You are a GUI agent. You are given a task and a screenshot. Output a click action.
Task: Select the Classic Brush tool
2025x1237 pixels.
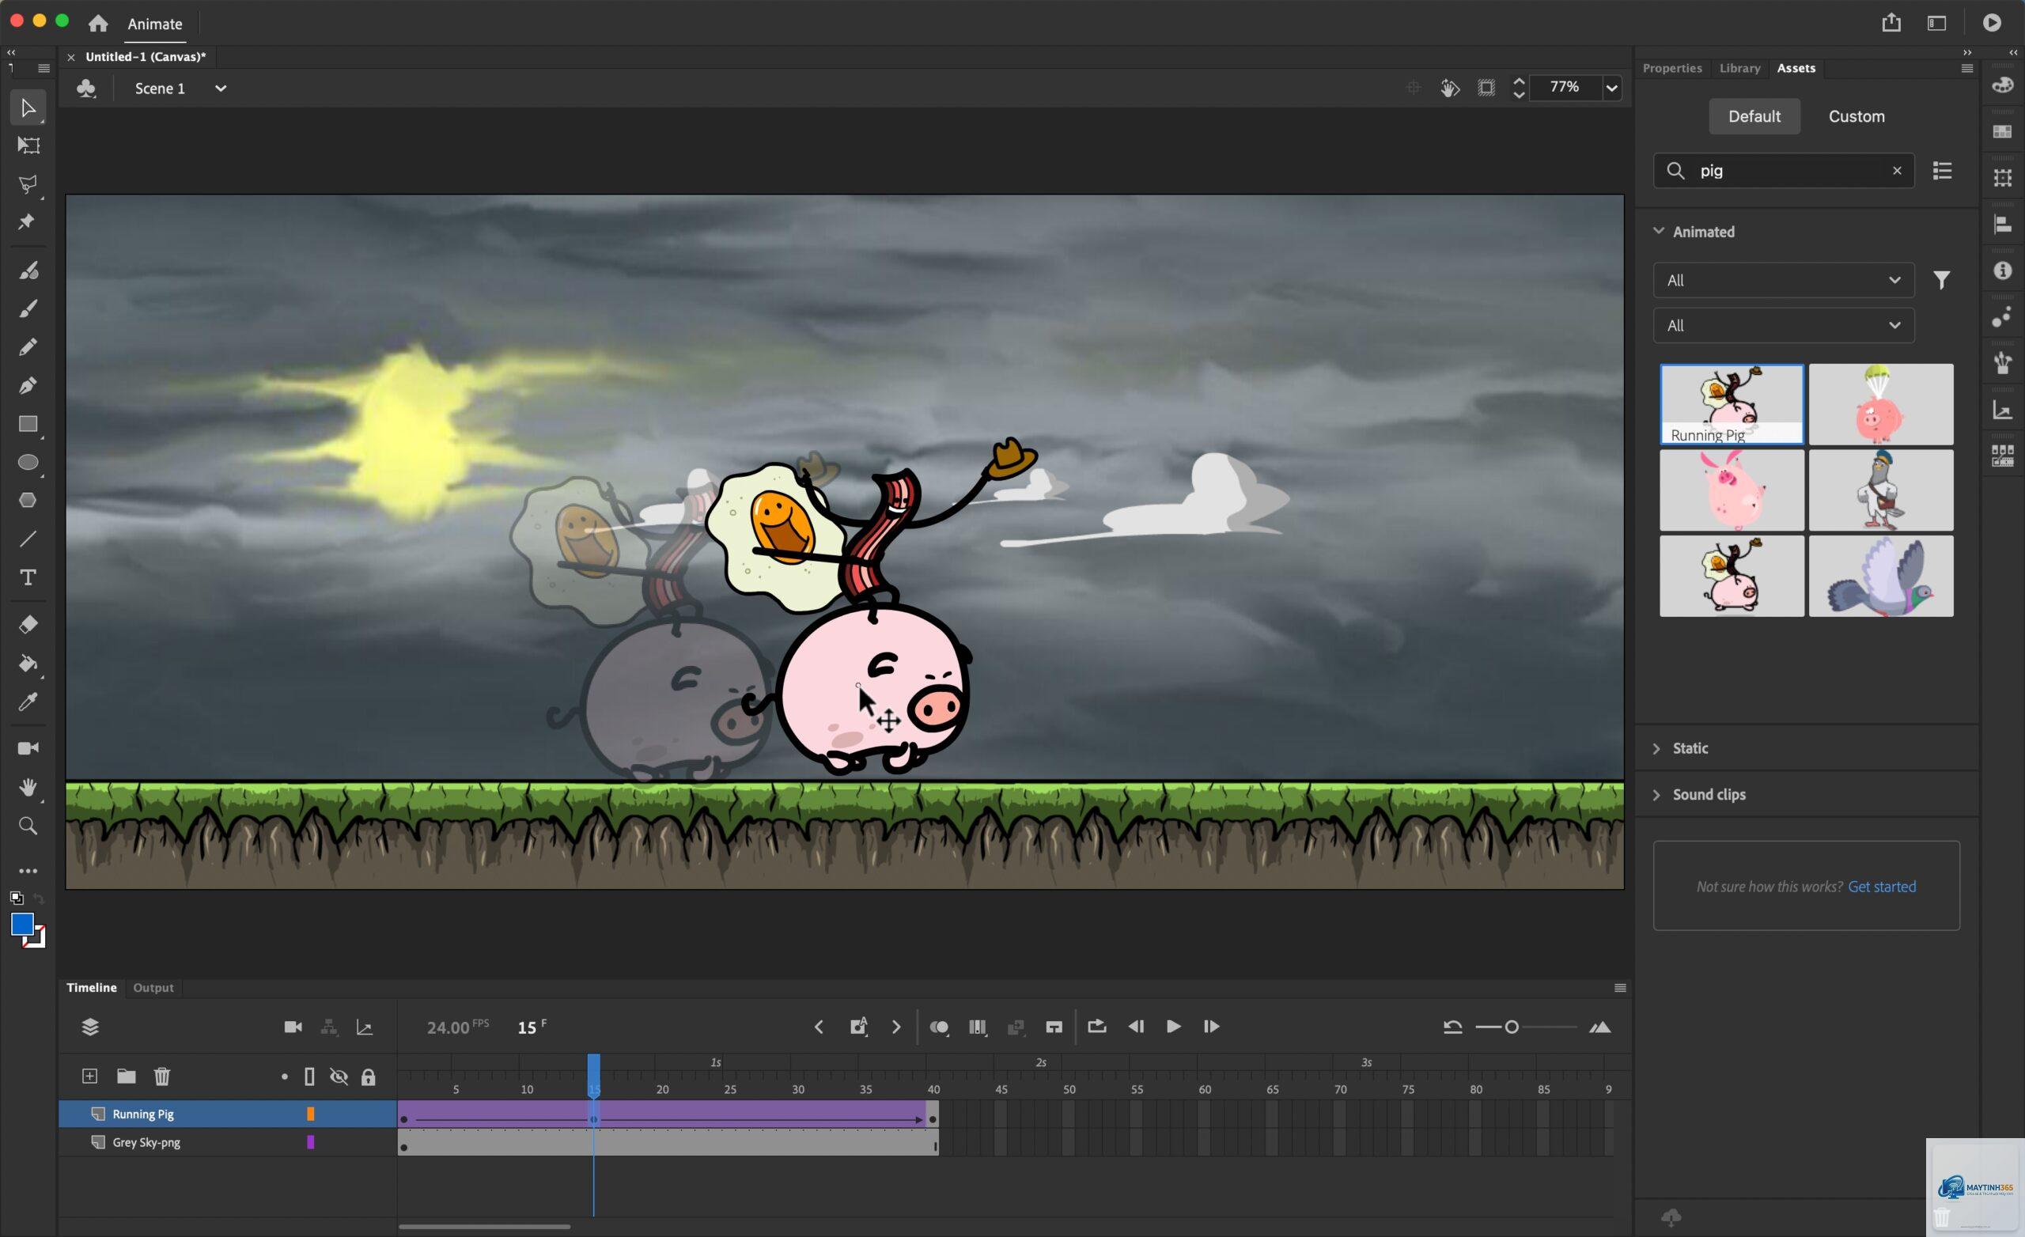point(28,308)
